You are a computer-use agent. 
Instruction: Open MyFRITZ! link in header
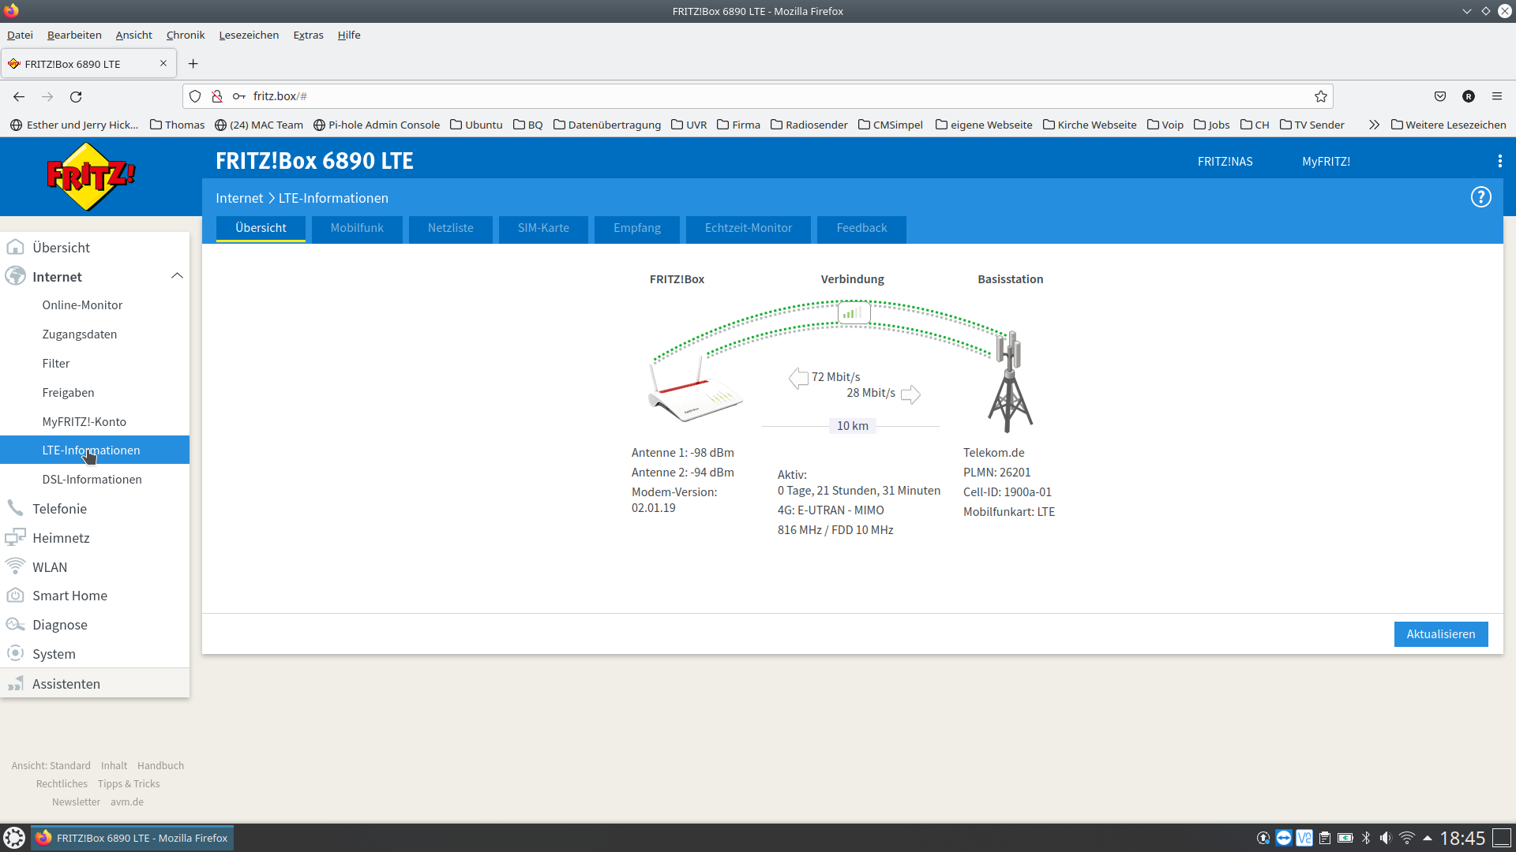point(1326,162)
